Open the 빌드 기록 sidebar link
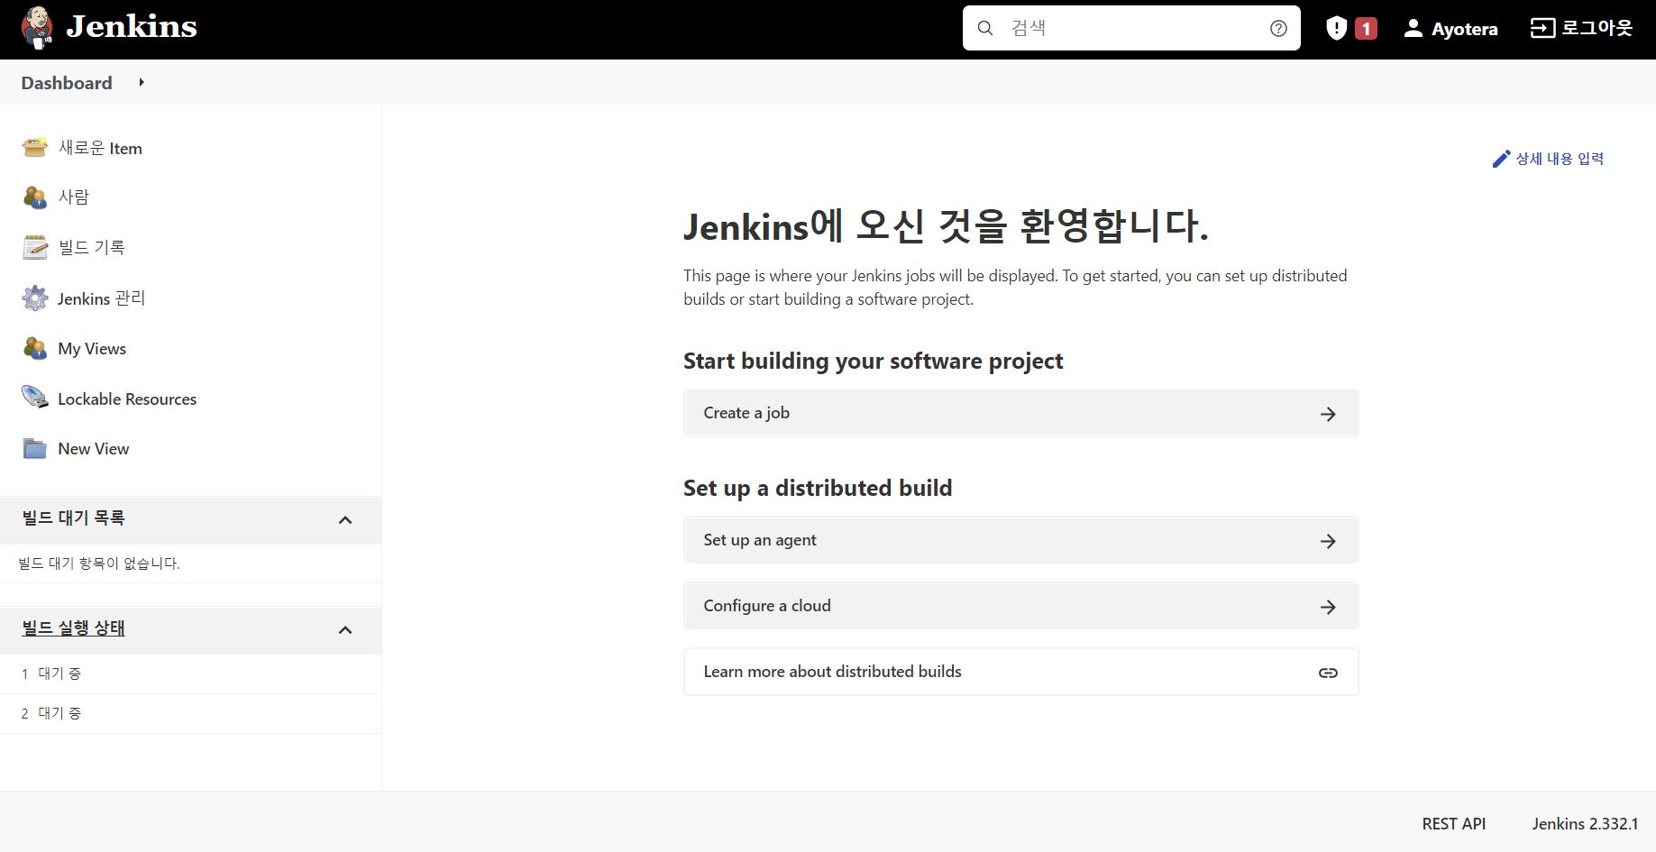Viewport: 1656px width, 852px height. coord(91,247)
